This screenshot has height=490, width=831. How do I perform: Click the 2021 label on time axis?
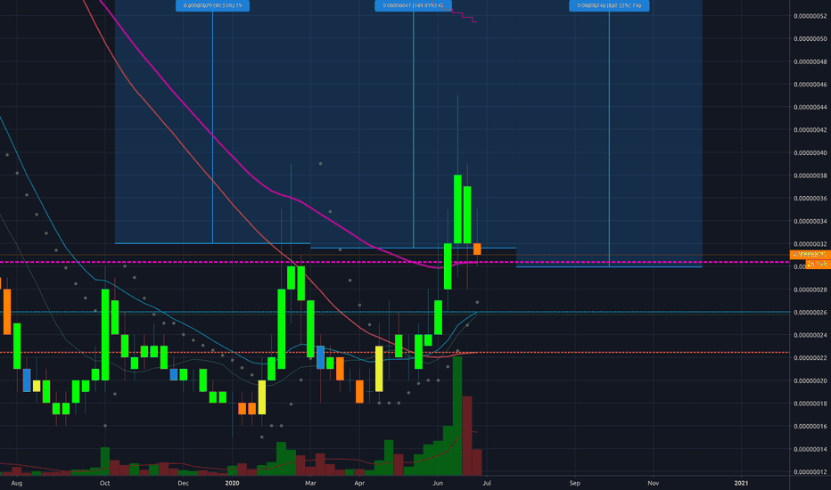pyautogui.click(x=742, y=483)
